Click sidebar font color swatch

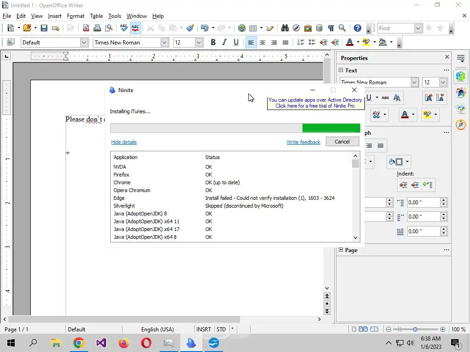click(405, 114)
